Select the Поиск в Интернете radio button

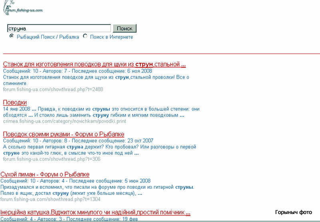[85, 36]
